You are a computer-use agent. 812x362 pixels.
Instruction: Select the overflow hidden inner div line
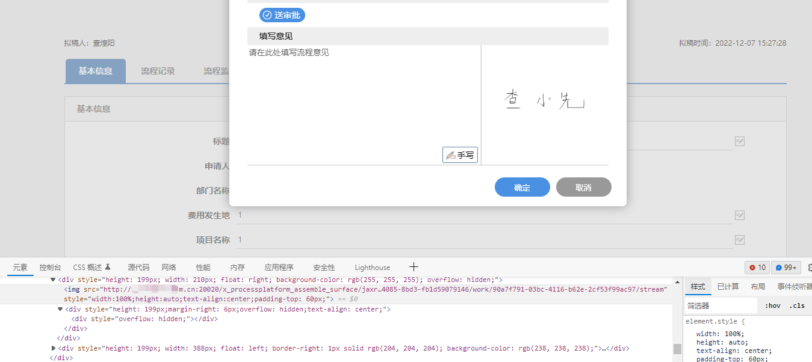(144, 319)
